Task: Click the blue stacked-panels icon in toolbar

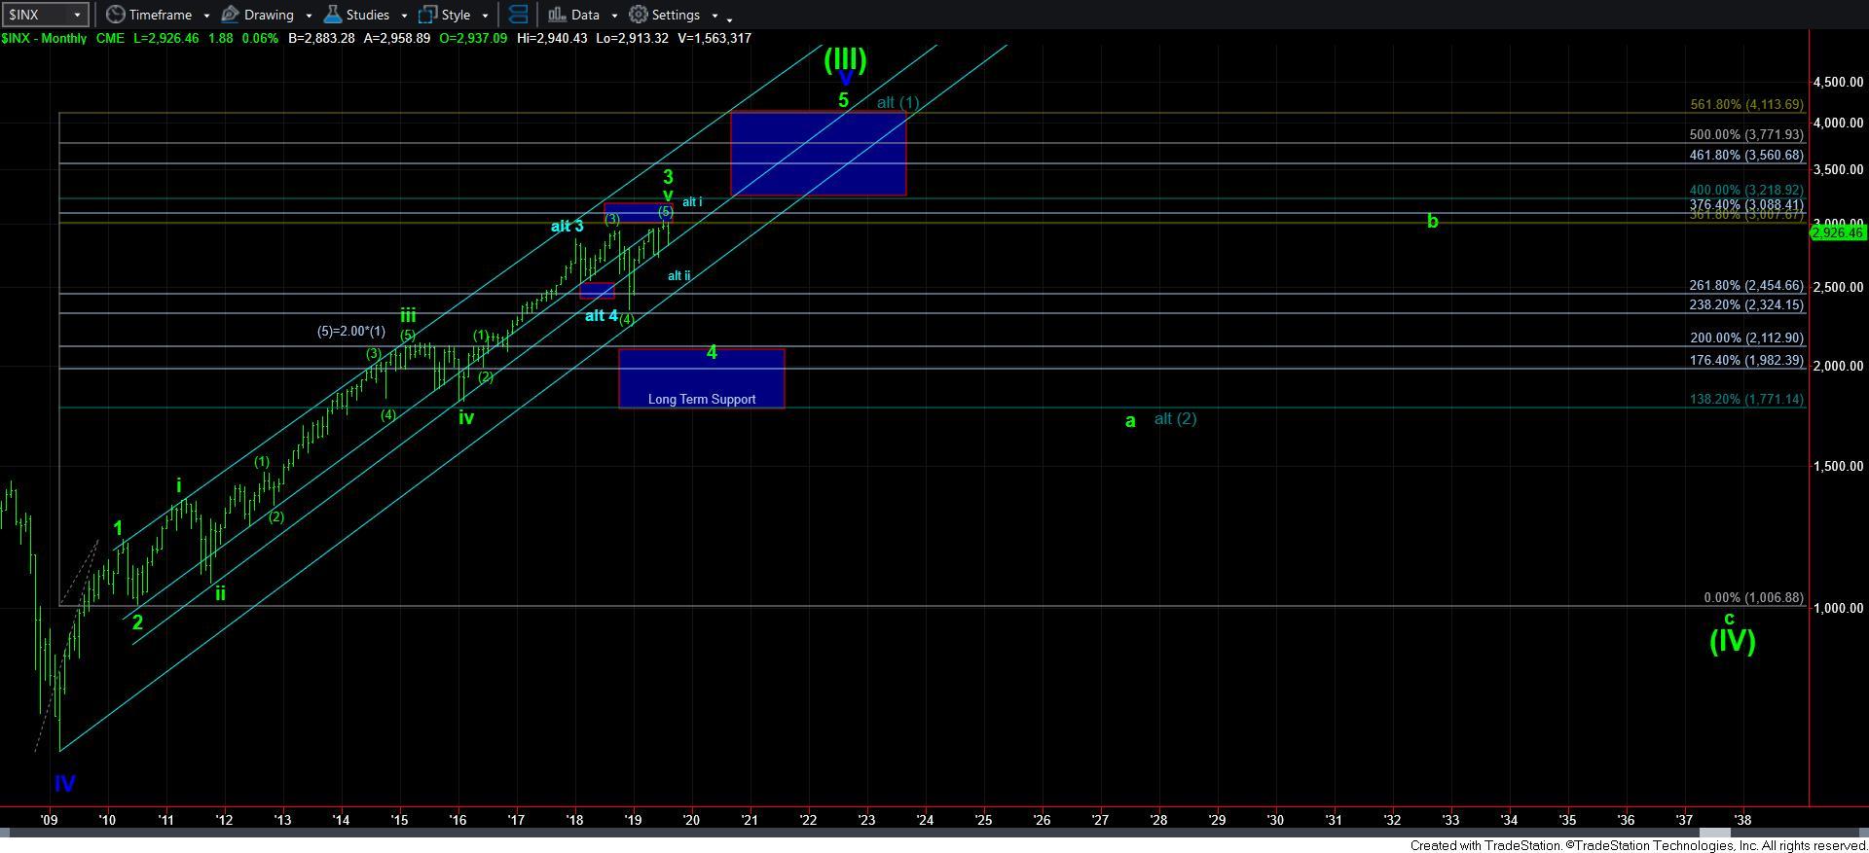Action: pos(518,15)
